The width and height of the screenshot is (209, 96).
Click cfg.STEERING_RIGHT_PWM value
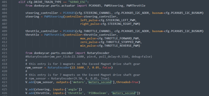pos(119,24)
